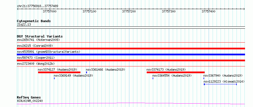Click the Cytogenetic Bands track heading
This screenshot has height=107, width=253.
(34, 21)
